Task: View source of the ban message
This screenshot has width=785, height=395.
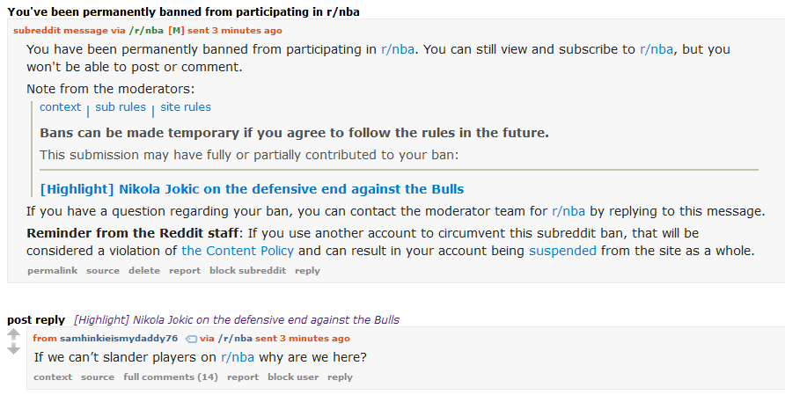Action: coord(103,271)
